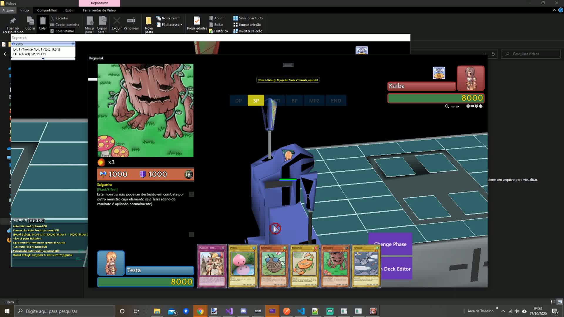Switch to Ferramentas de Vídeo tab
This screenshot has width=564, height=317.
click(99, 10)
